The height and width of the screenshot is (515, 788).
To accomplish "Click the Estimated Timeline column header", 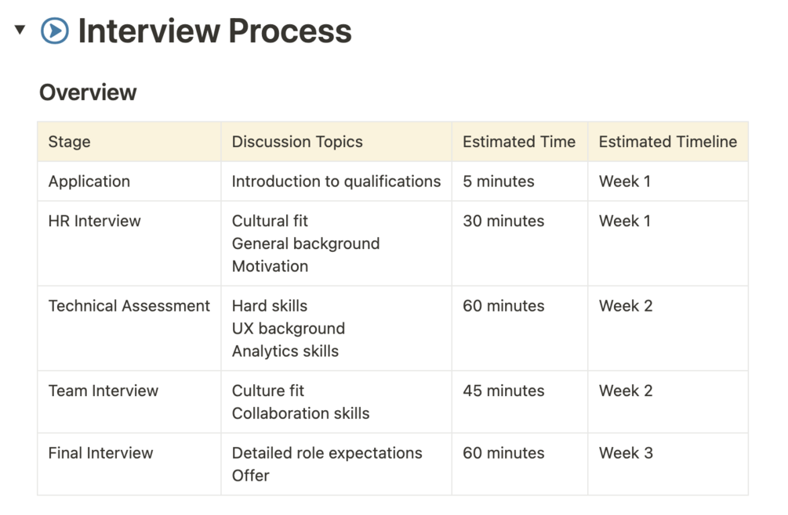I will (x=668, y=142).
